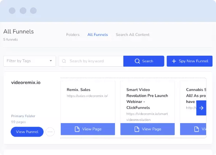
Task: Click the View Funnel button
Action: point(27,132)
